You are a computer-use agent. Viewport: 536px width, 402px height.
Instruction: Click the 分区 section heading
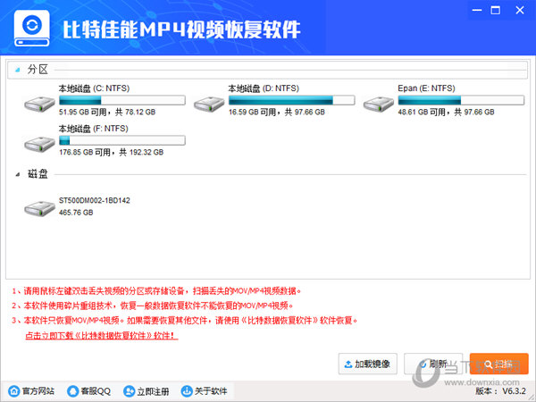coord(38,70)
